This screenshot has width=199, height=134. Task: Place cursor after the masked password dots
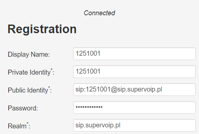pyautogui.click(x=104, y=107)
